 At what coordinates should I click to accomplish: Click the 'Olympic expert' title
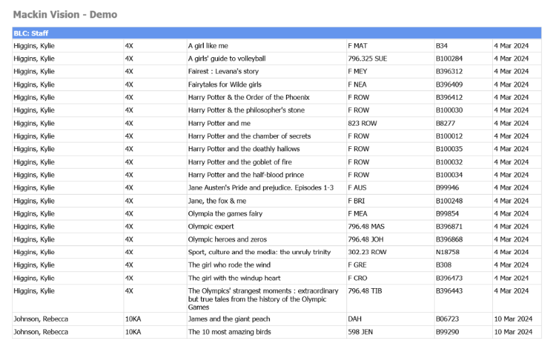[x=211, y=227]
